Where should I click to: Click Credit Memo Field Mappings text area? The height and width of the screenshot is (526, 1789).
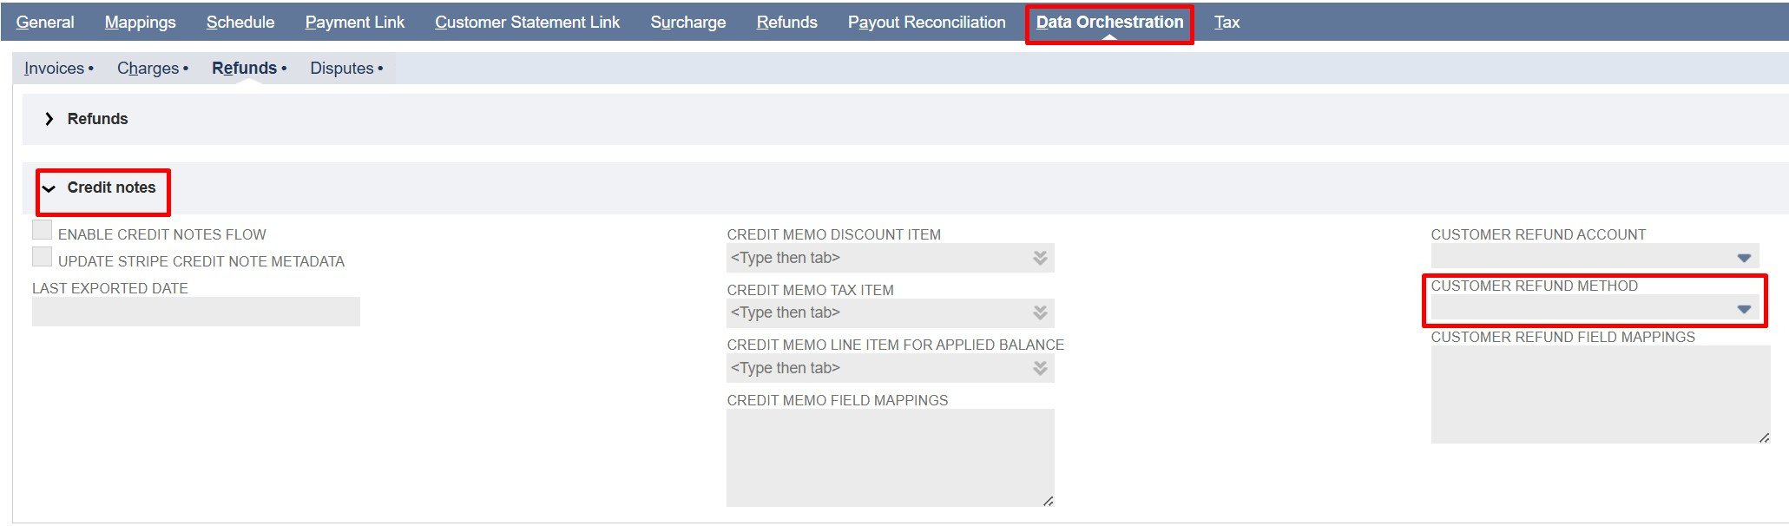[x=889, y=457]
